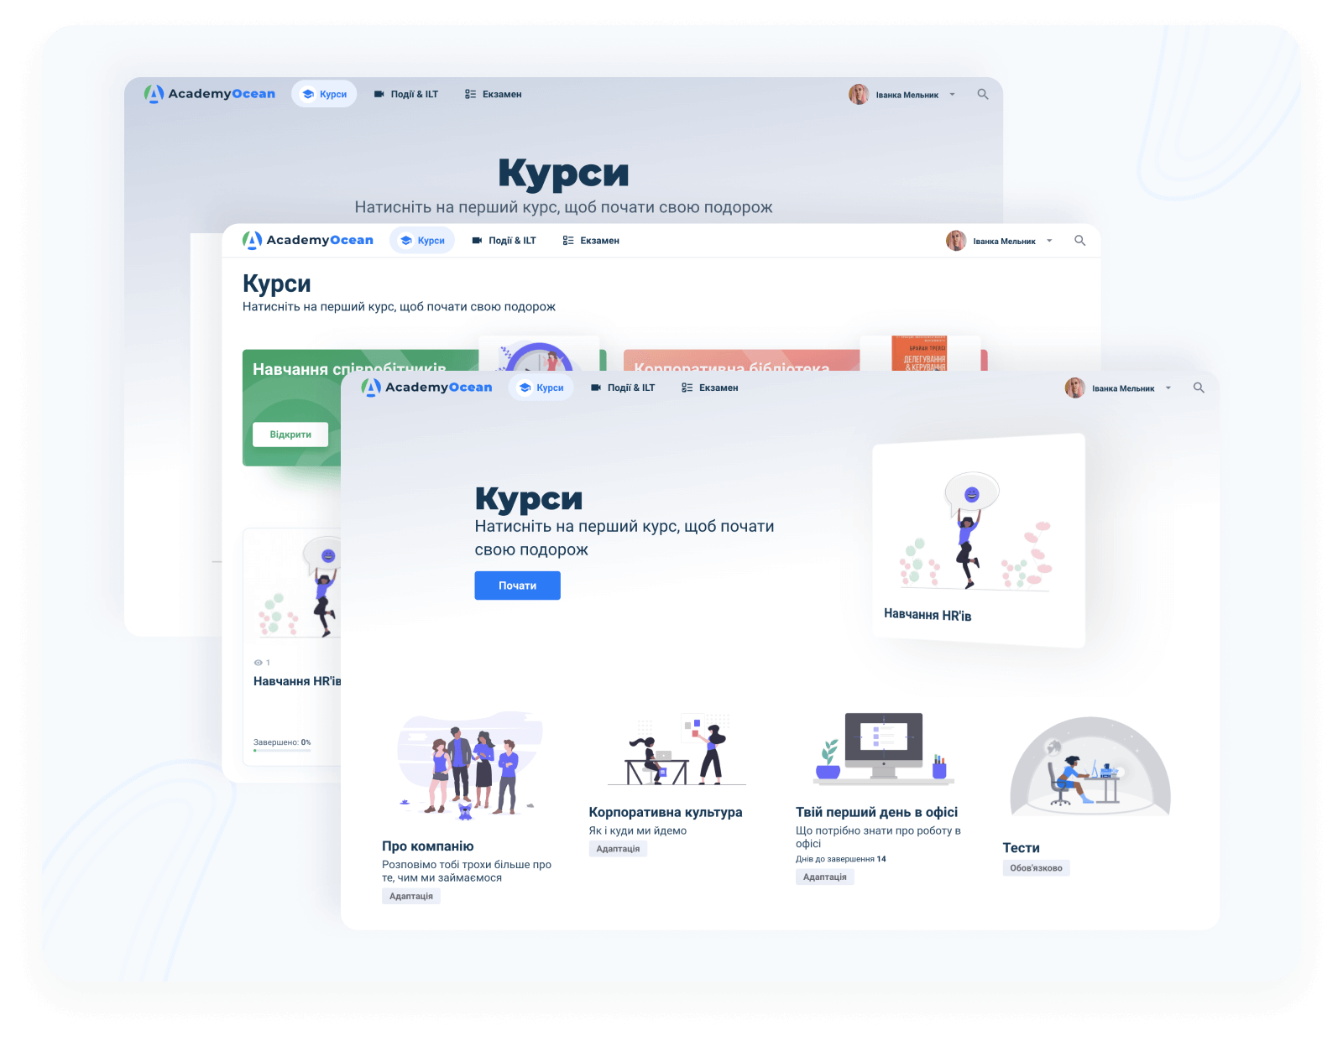Click user avatar in back window
Viewport: 1343px width, 1041px height.
click(859, 94)
